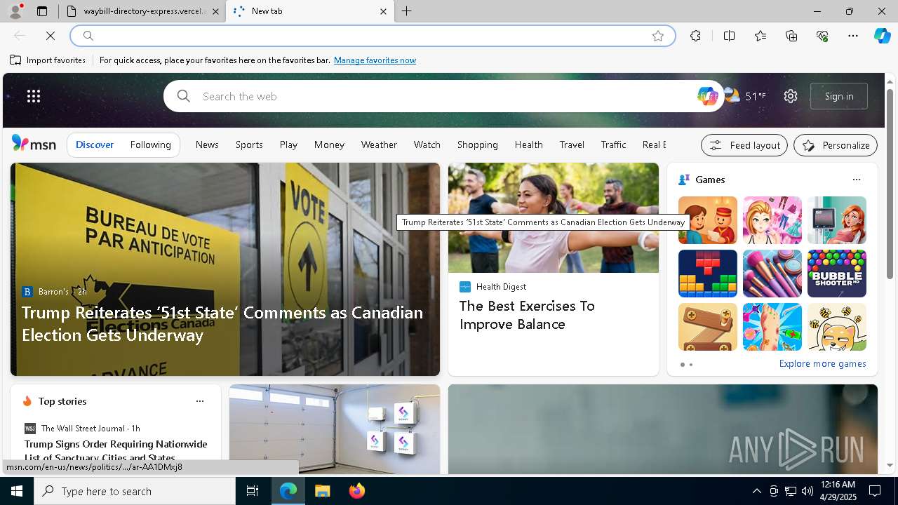
Task: Open Browser essentials heart icon
Action: pos(823,36)
